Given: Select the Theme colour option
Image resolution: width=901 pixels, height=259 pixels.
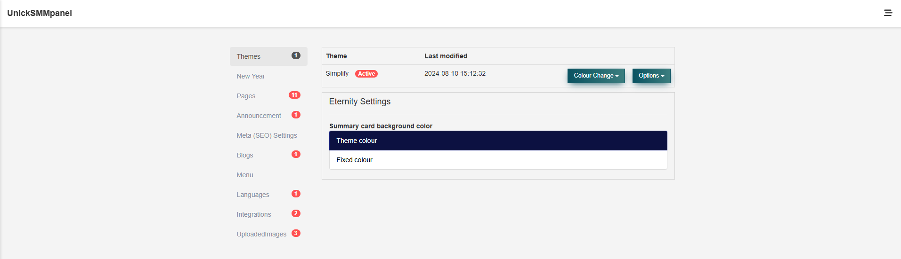Looking at the screenshot, I should click(x=498, y=141).
